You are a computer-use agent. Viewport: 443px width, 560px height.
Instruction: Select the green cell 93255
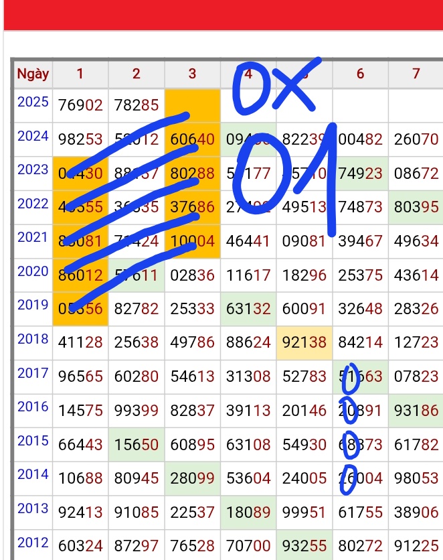click(x=304, y=546)
